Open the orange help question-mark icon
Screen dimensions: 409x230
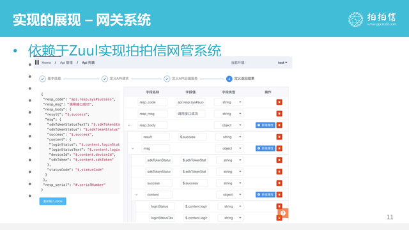point(283,213)
